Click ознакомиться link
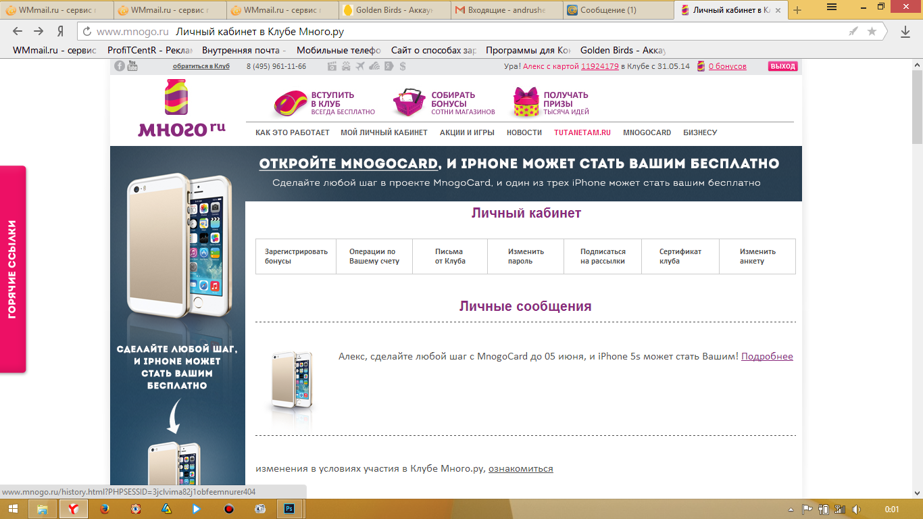The height and width of the screenshot is (519, 923). tap(521, 468)
